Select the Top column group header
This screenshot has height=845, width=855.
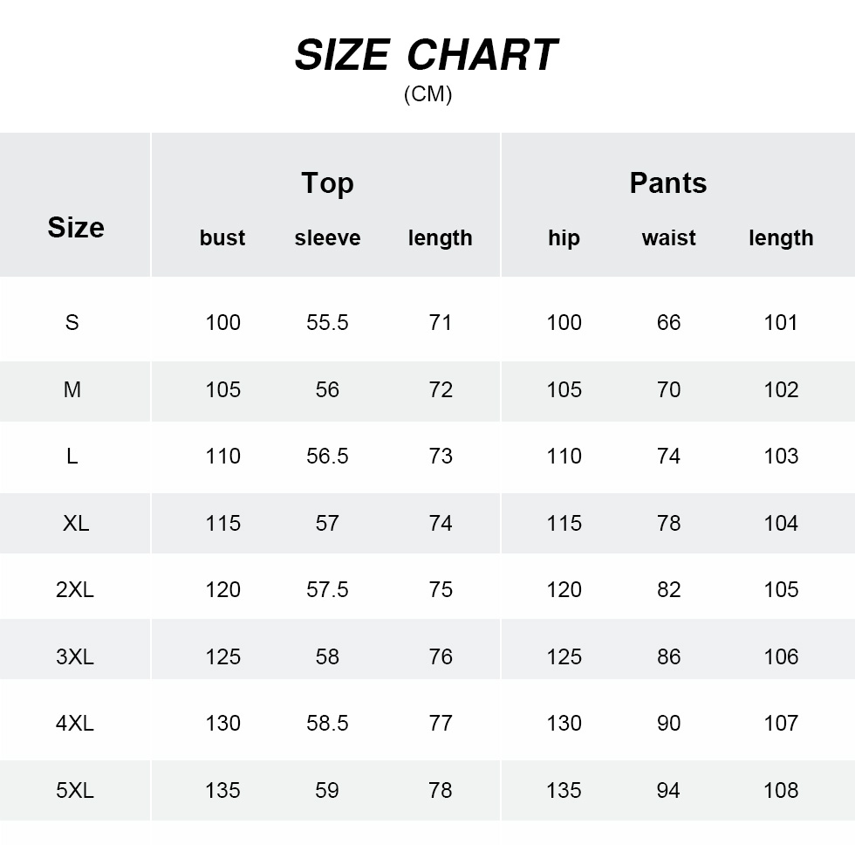[327, 183]
